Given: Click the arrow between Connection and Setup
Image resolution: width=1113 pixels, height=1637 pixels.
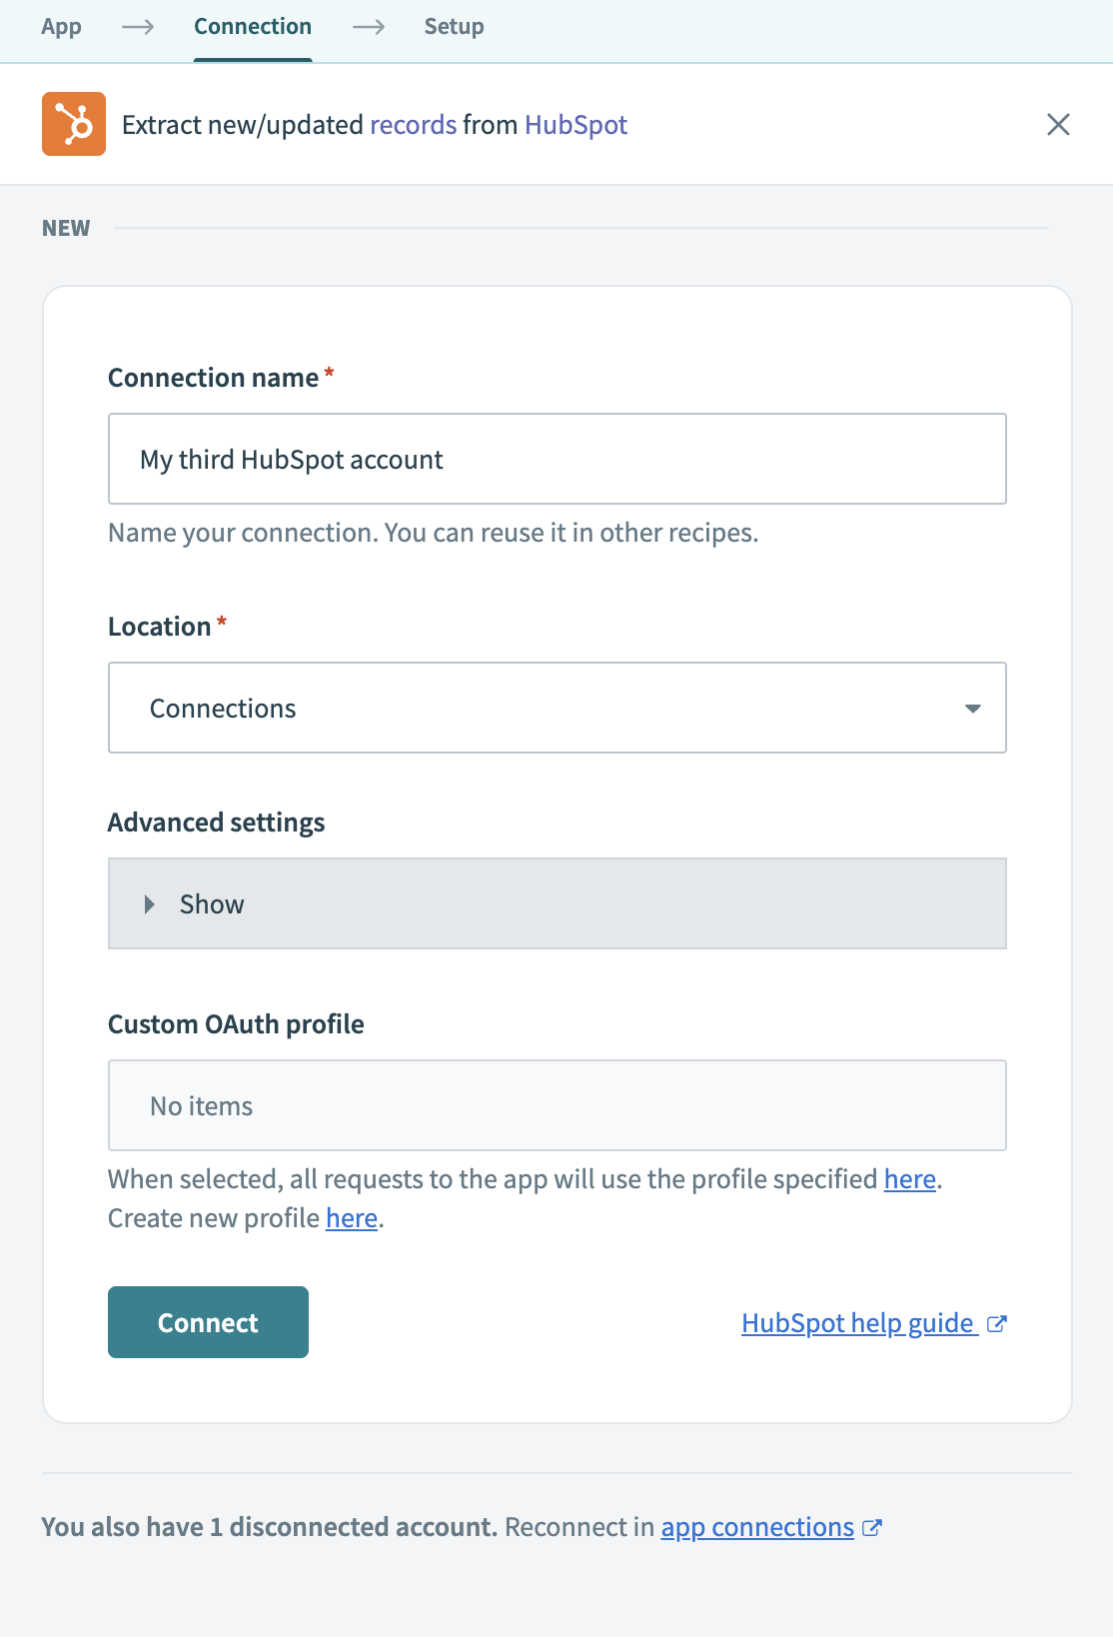Looking at the screenshot, I should (x=369, y=27).
